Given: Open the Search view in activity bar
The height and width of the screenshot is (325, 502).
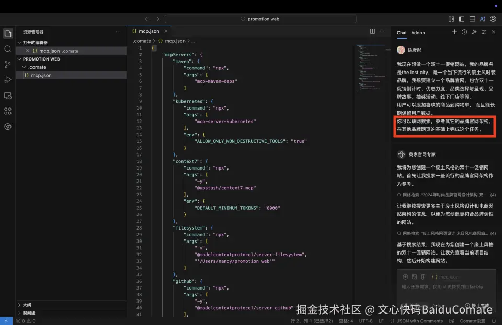Looking at the screenshot, I should pyautogui.click(x=8, y=49).
